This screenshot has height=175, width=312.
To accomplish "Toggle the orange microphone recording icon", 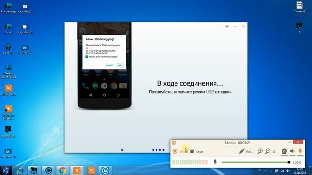I will pos(300,151).
